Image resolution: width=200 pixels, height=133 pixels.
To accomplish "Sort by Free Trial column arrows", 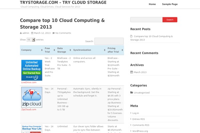I will point(54,50).
